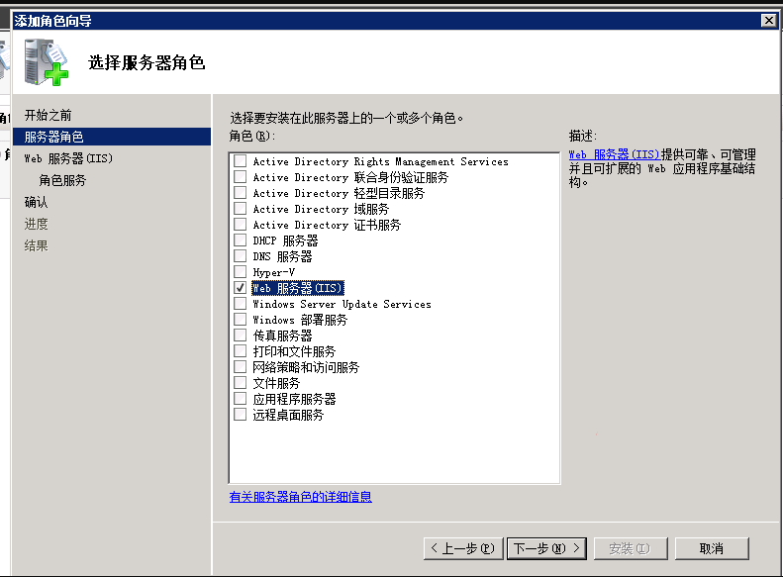Click the 下一步 button

tap(546, 548)
